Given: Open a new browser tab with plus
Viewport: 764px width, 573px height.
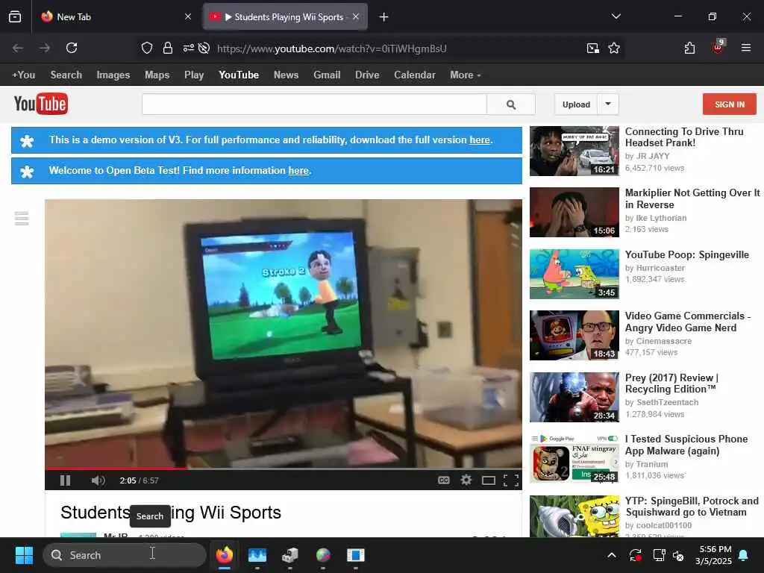Looking at the screenshot, I should tap(384, 17).
